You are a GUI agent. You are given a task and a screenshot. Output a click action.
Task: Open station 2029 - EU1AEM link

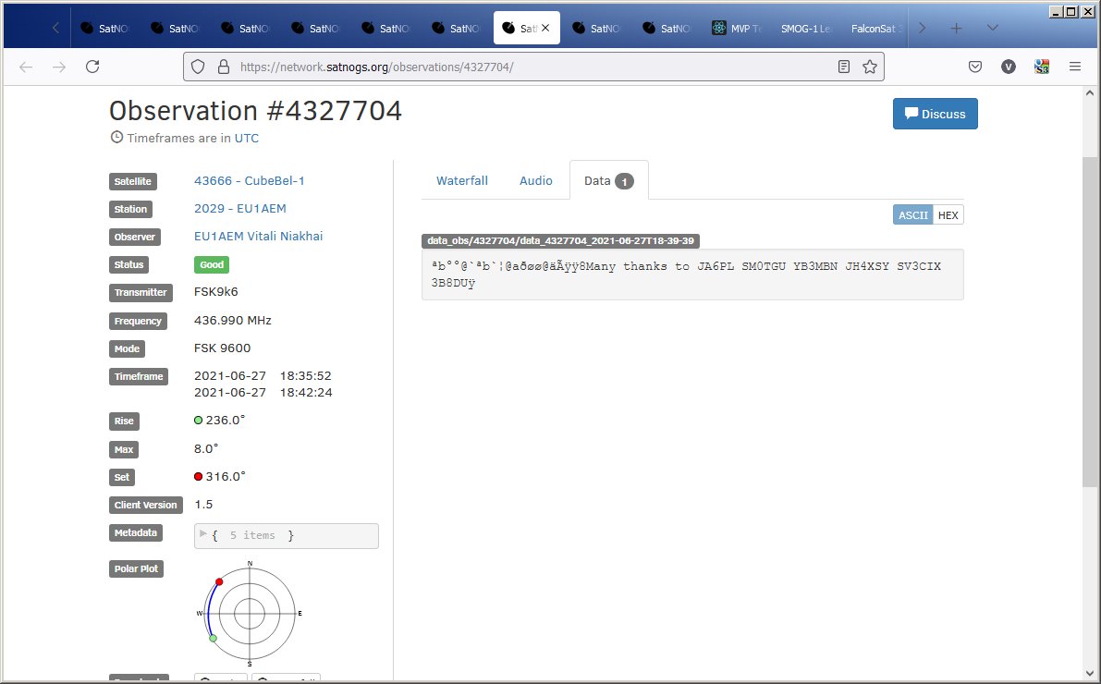tap(240, 209)
